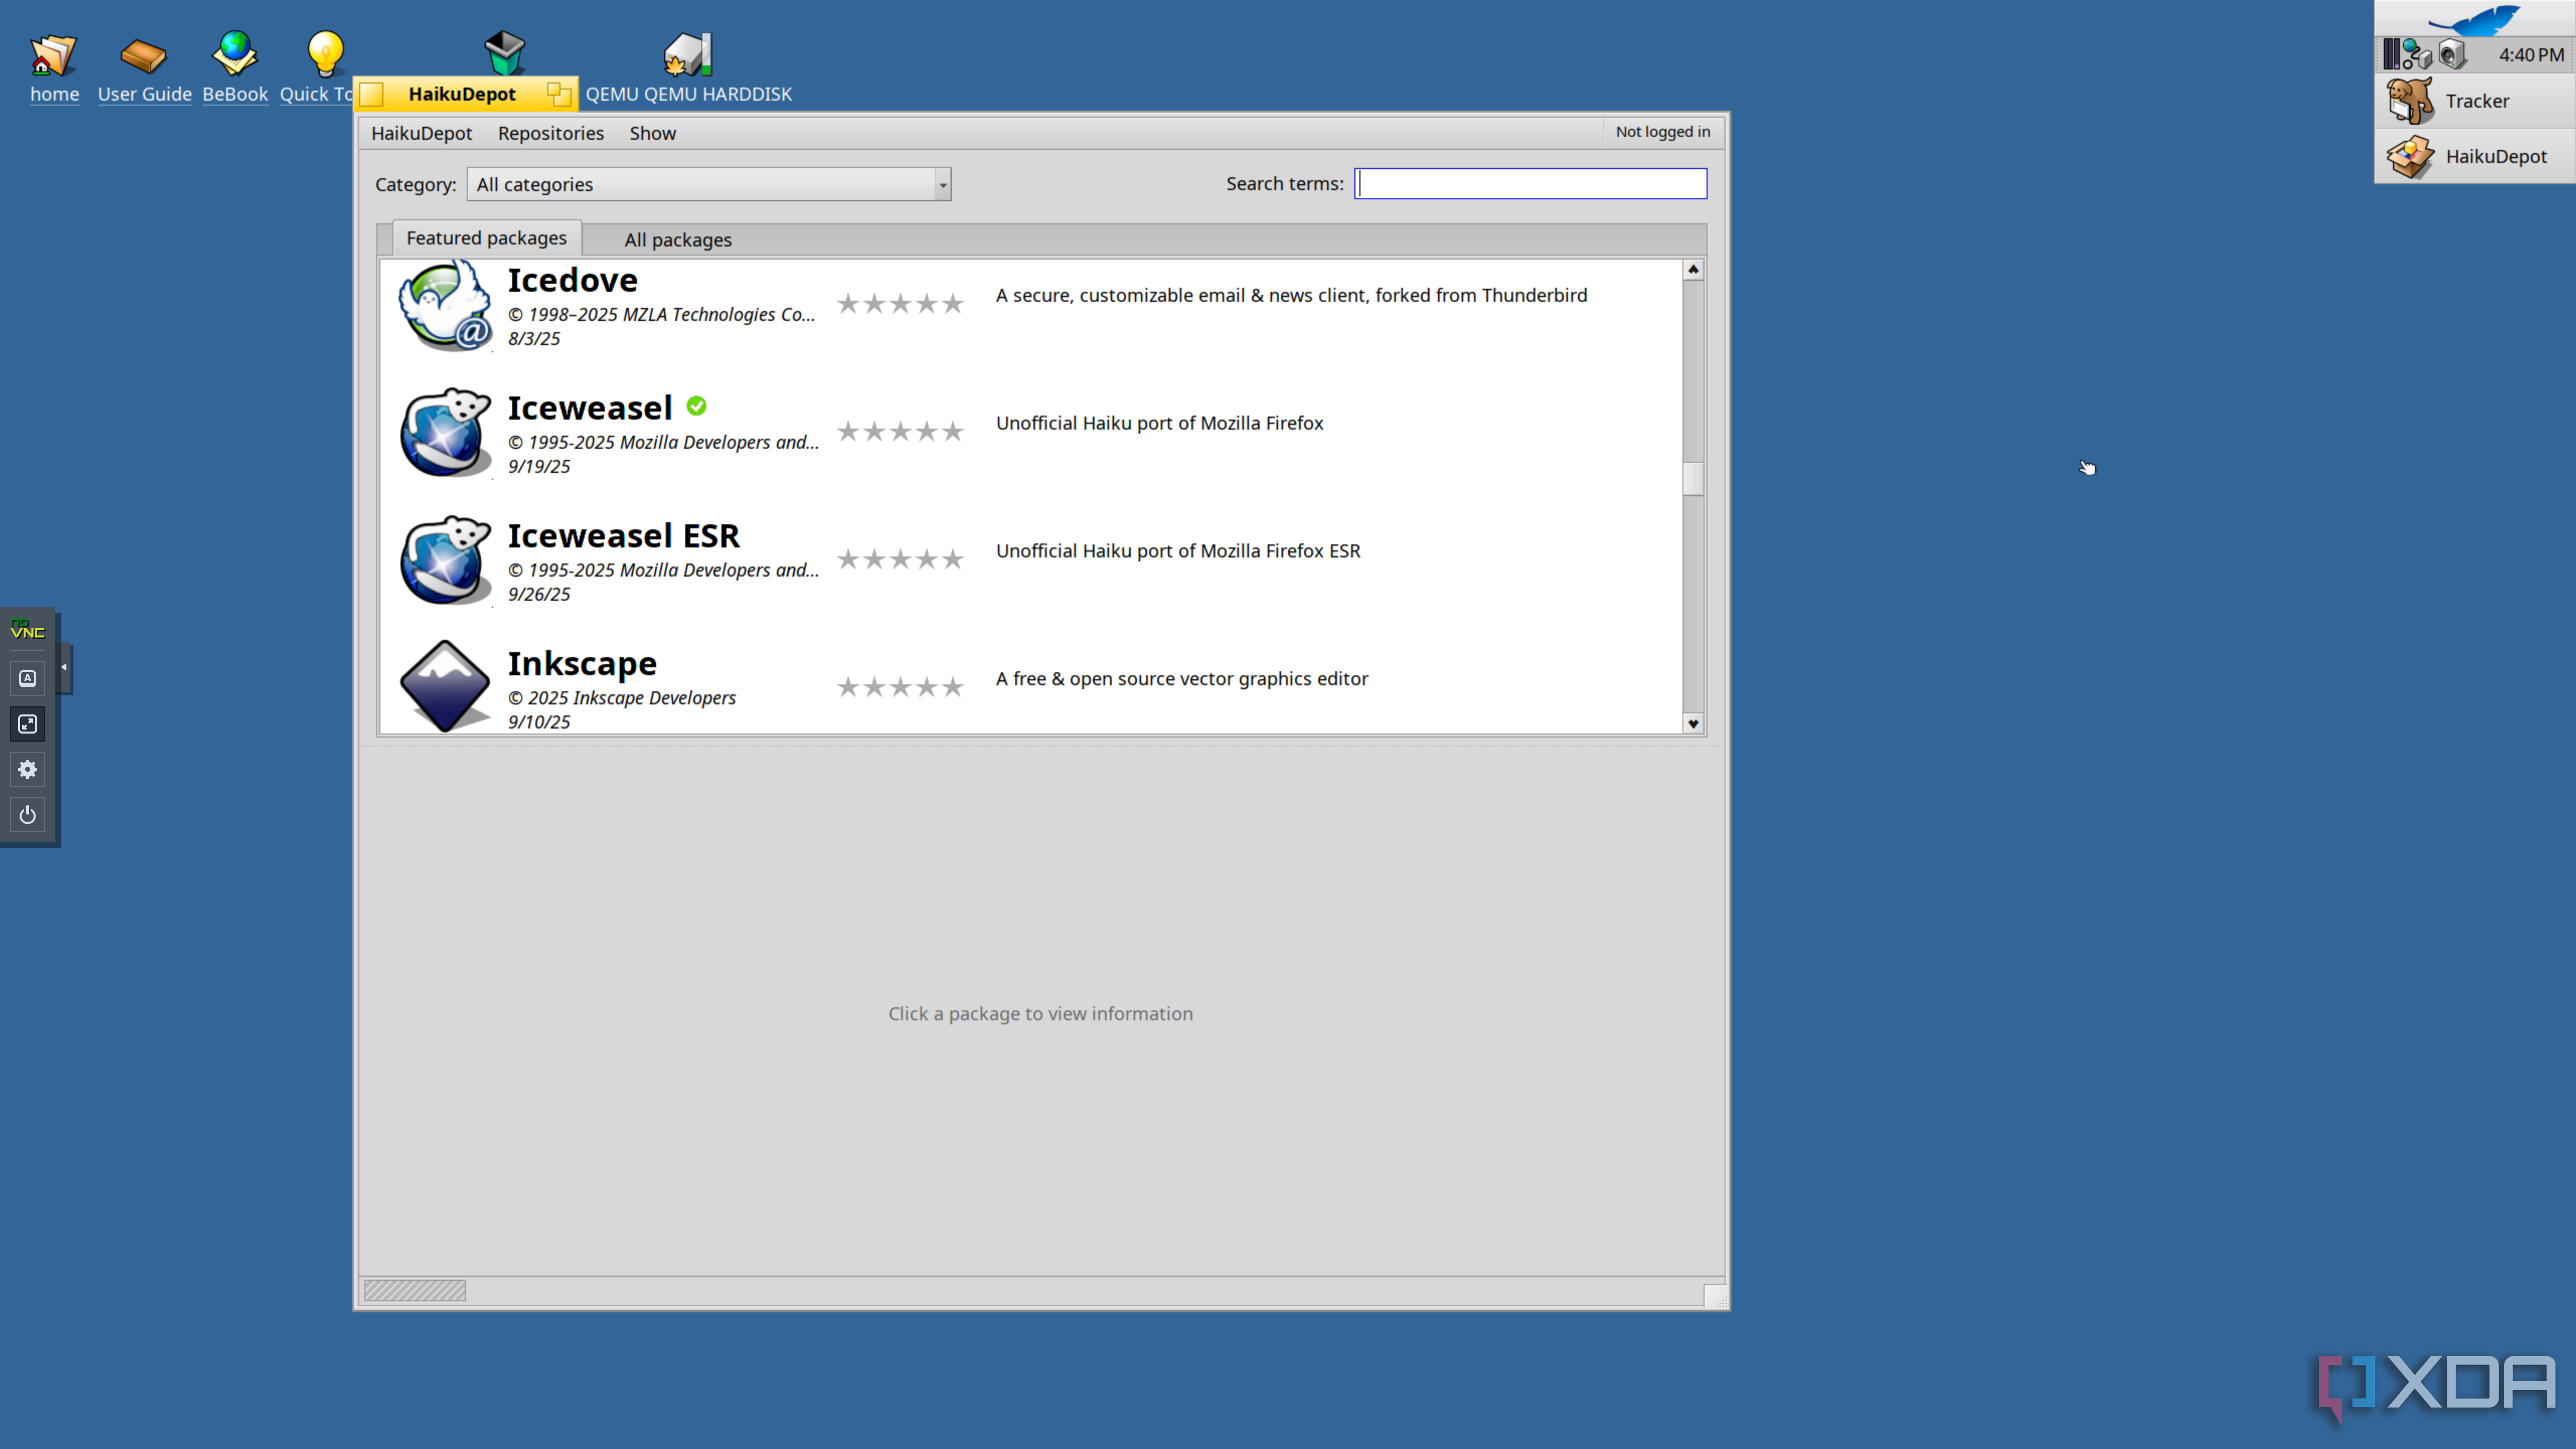Open noVNC extra keys button
Image resolution: width=2576 pixels, height=1449 pixels.
coord(27,678)
